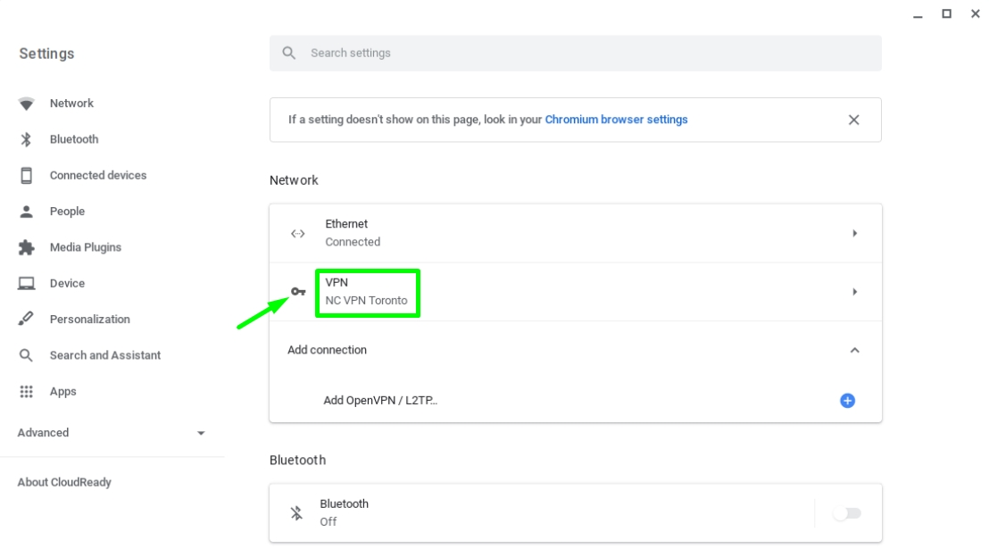This screenshot has width=989, height=557.
Task: Open the Network menu item
Action: click(71, 104)
